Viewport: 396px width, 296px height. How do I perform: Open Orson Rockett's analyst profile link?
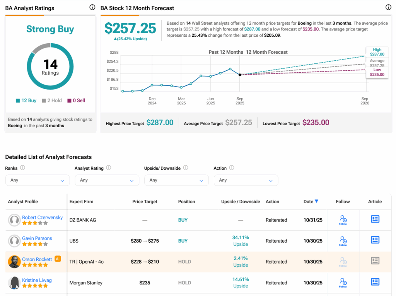point(37,259)
